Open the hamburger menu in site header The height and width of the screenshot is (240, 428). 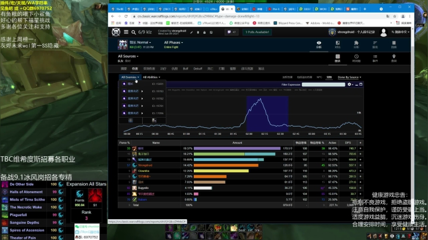pos(126,32)
